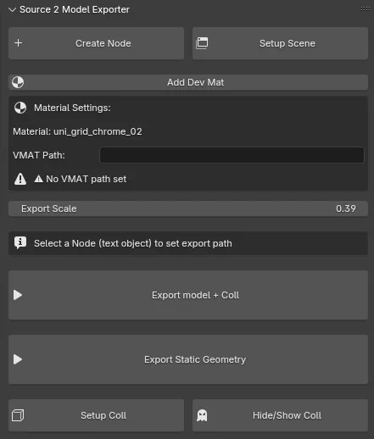Viewport: 374px width, 439px height.
Task: Click the play arrow on Export model + Coll
Action: pos(18,295)
